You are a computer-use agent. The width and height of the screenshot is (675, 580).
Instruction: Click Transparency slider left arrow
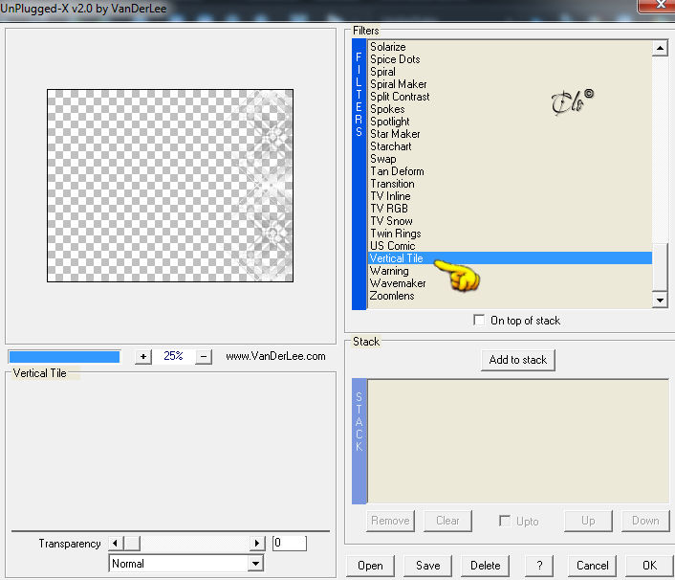pyautogui.click(x=116, y=543)
